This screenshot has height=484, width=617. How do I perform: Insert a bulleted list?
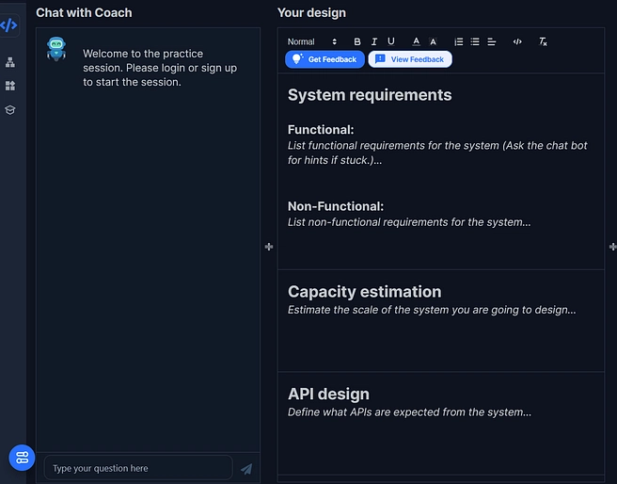tap(475, 41)
